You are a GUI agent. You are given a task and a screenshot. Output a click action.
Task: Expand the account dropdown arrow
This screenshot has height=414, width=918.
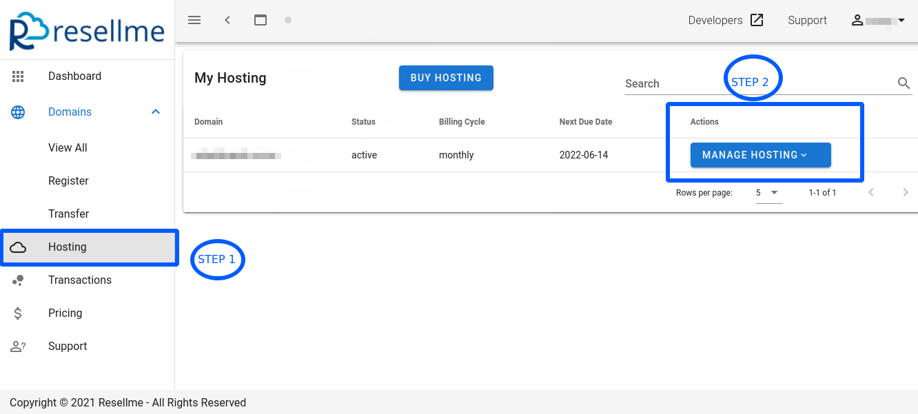click(x=901, y=21)
